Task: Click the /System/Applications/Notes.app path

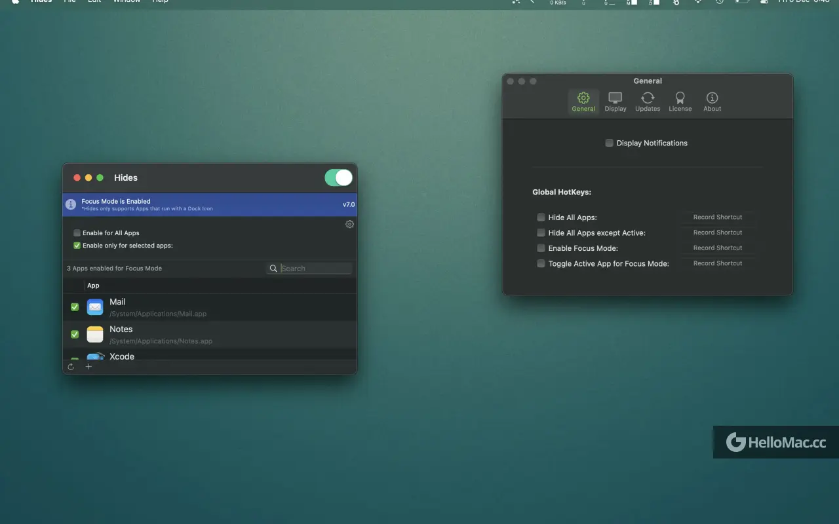Action: (161, 341)
